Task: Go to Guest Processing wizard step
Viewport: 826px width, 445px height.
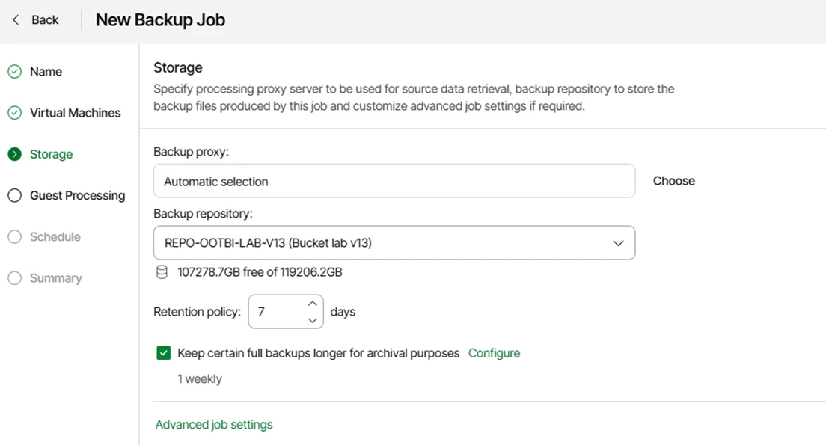Action: click(x=78, y=195)
